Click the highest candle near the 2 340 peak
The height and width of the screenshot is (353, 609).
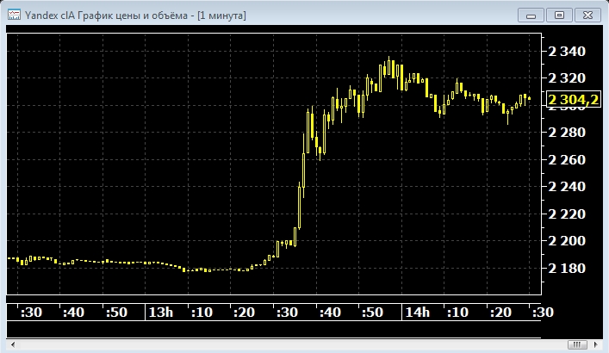pos(389,67)
